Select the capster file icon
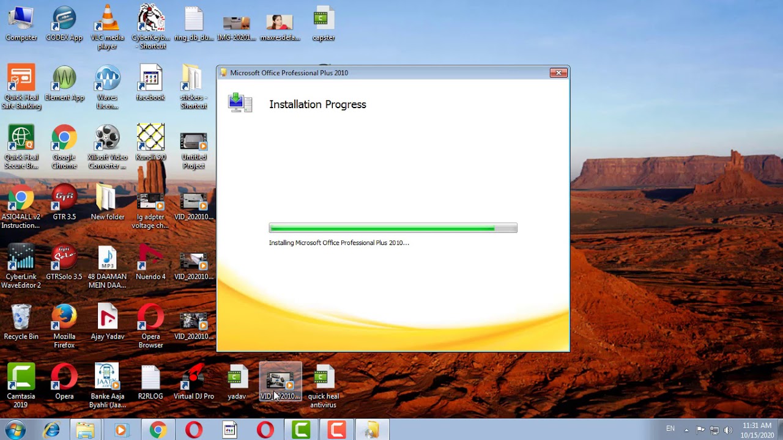This screenshot has height=440, width=783. [323, 23]
